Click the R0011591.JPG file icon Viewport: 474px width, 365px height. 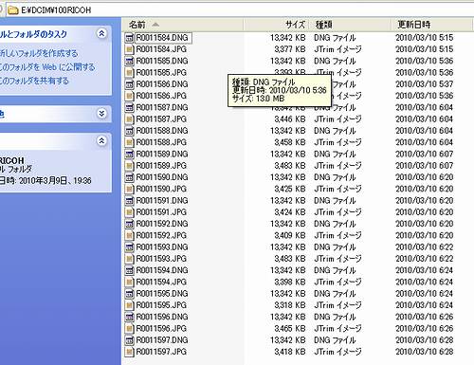(129, 212)
